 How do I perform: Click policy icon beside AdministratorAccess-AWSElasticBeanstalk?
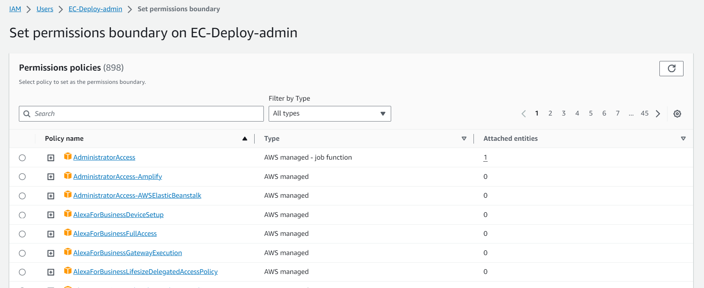(x=68, y=195)
